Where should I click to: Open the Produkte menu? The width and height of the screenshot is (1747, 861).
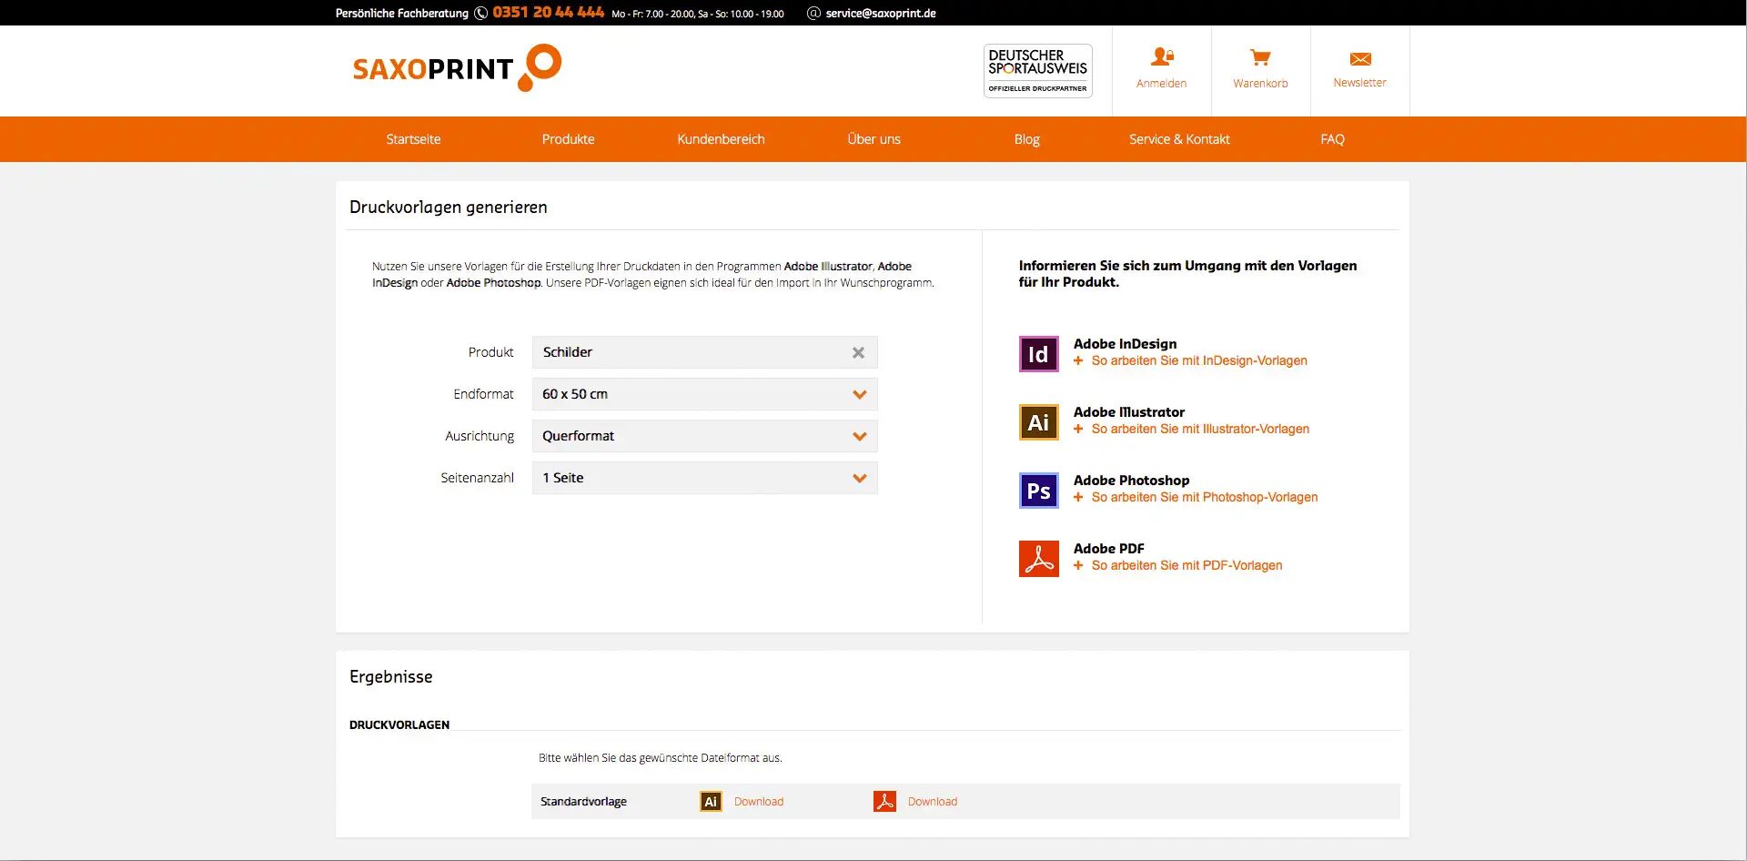(568, 139)
